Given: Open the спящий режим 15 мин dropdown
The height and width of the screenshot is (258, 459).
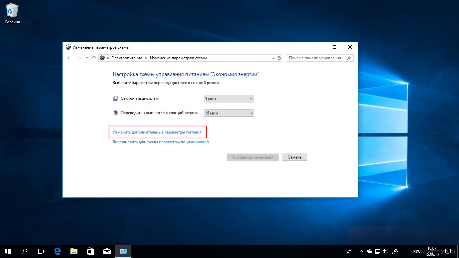Looking at the screenshot, I should click(229, 113).
